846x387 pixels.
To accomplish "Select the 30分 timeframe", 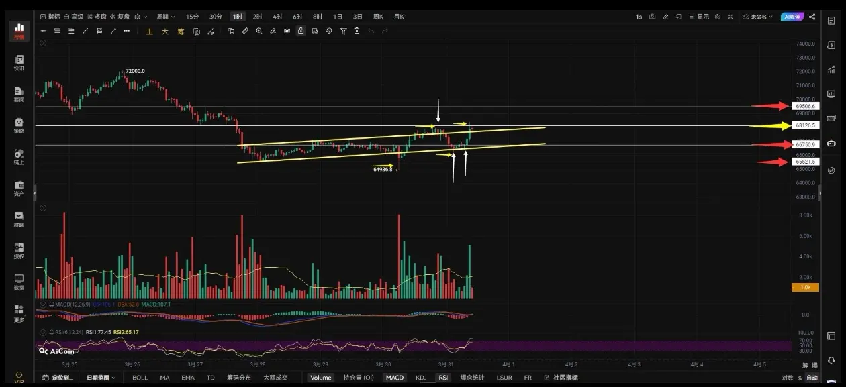I will 215,17.
